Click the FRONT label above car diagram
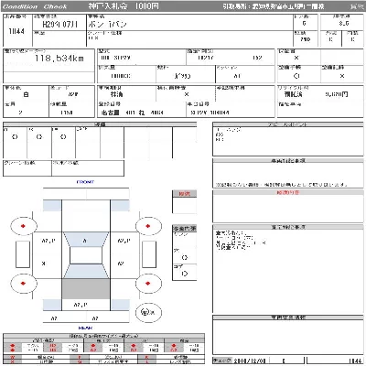This screenshot has width=366, height=366. (x=85, y=182)
